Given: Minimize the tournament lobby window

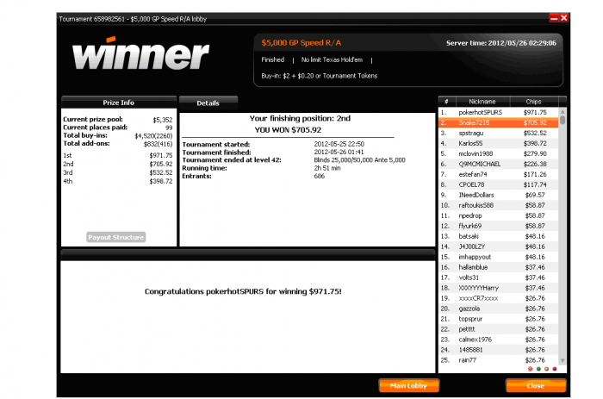Looking at the screenshot, I should [554, 18].
